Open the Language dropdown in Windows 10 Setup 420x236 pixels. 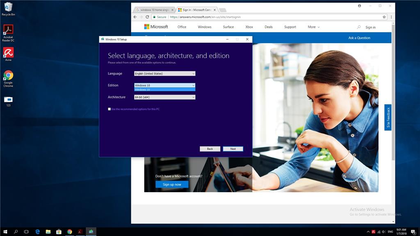pos(164,74)
